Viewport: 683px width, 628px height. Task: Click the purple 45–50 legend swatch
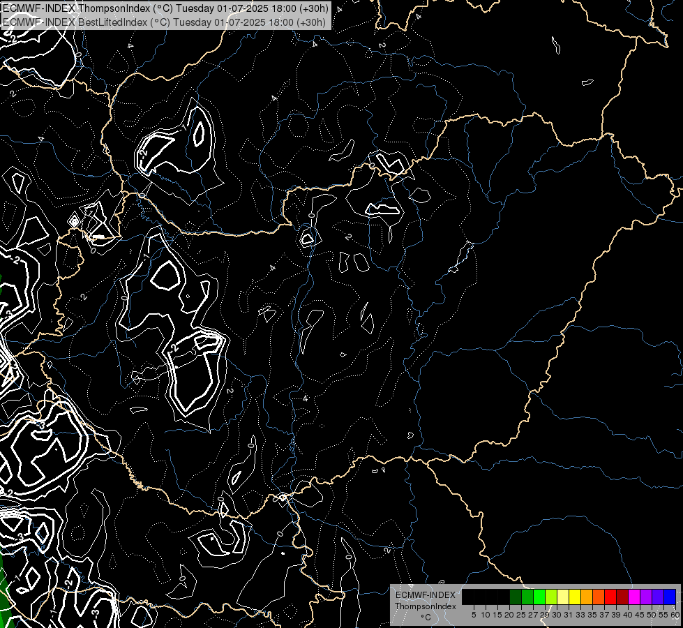pyautogui.click(x=647, y=597)
